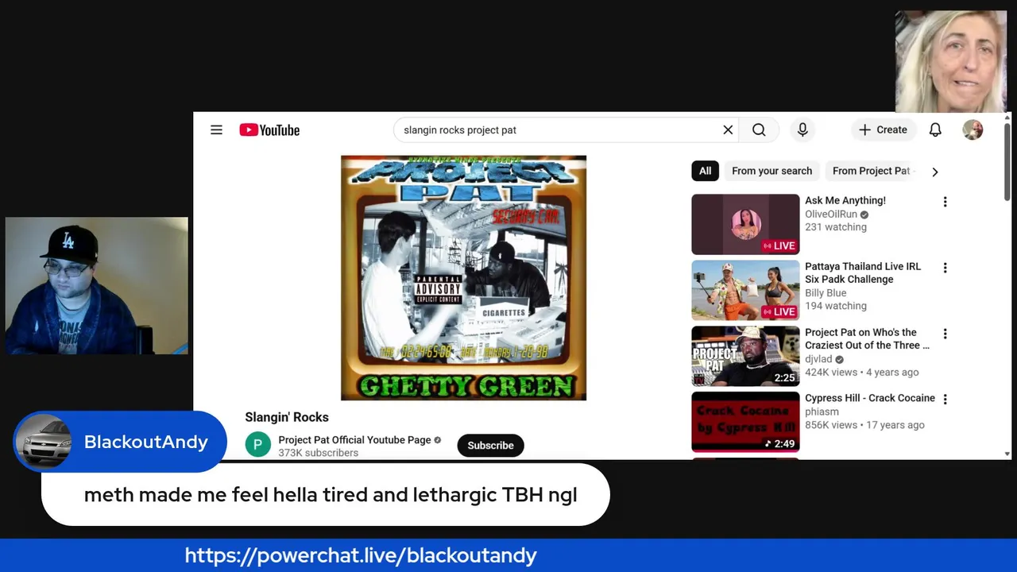Screen dimensions: 1017x572
Task: Open the 'Ask Me Anything!' video title
Action: (x=845, y=200)
